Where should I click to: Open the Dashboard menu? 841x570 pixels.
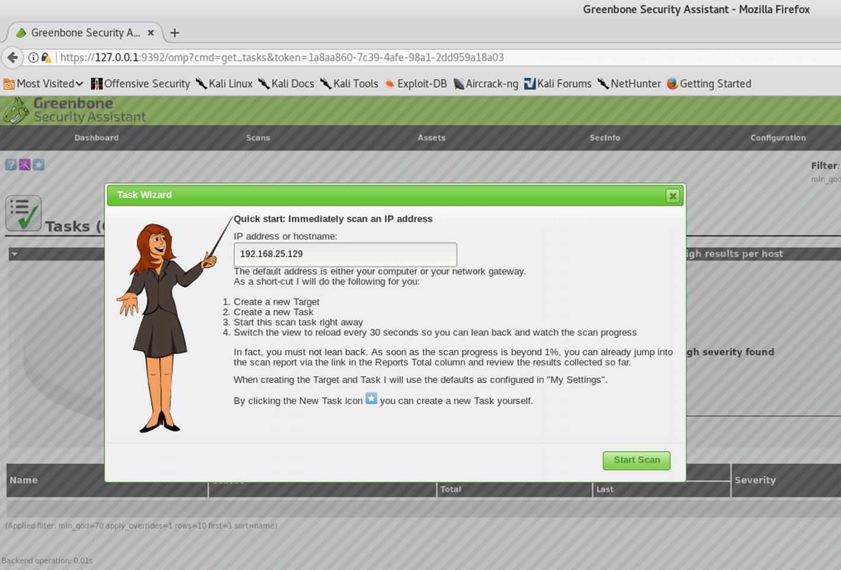[x=96, y=138]
